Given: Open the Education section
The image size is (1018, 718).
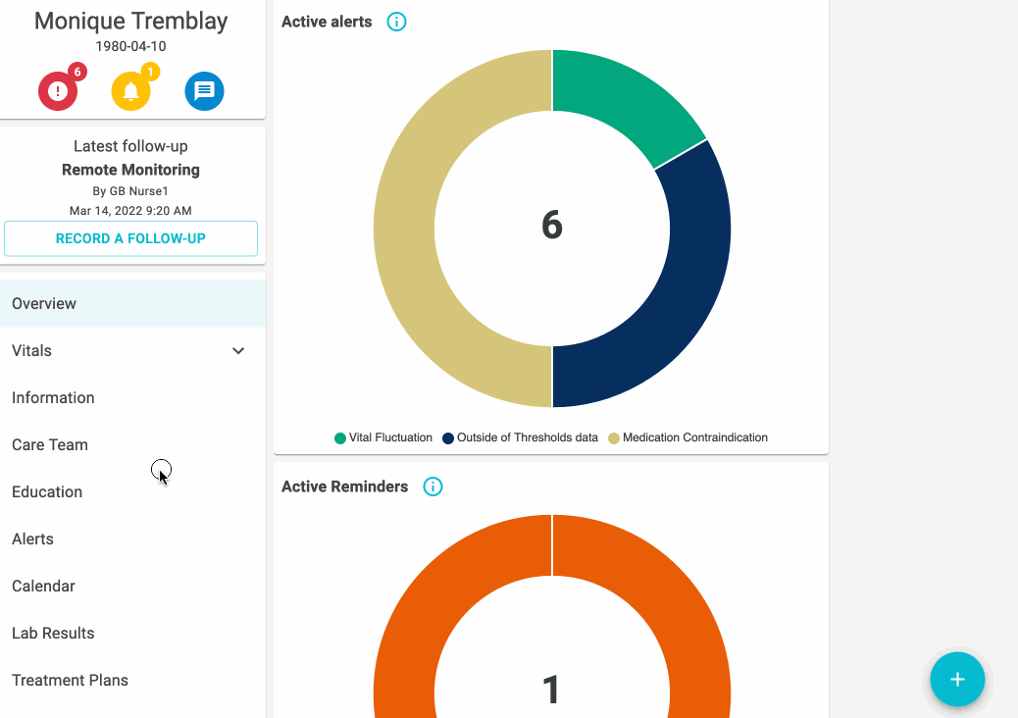Looking at the screenshot, I should [133, 491].
